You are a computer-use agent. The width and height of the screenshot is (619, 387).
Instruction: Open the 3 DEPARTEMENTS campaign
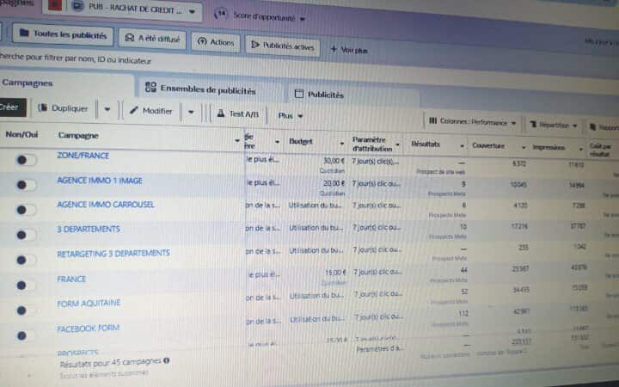click(88, 229)
